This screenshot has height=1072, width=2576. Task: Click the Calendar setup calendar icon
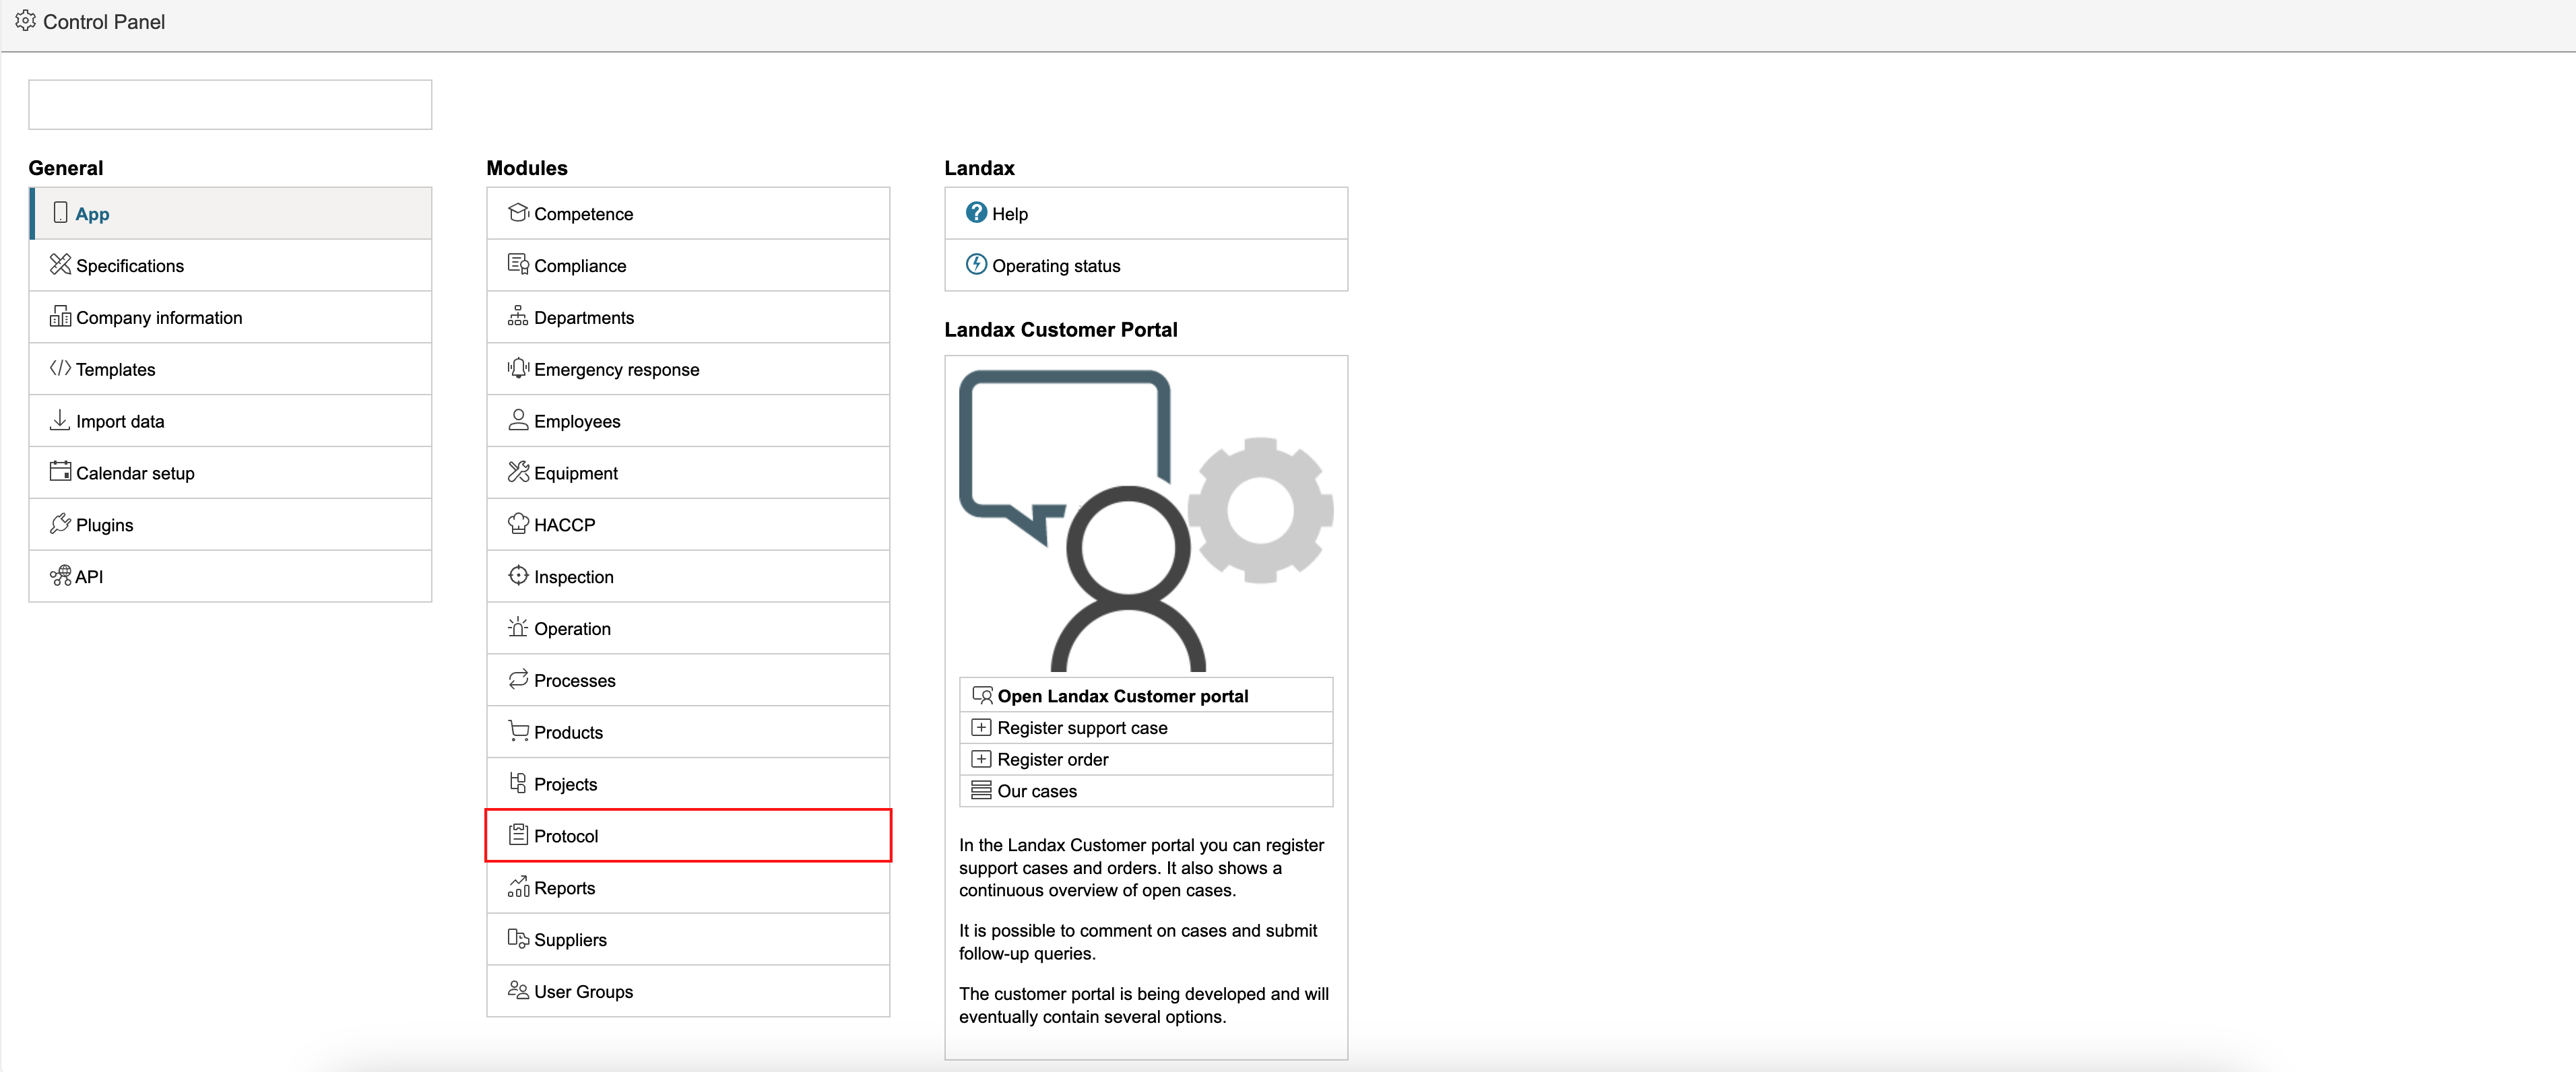60,472
